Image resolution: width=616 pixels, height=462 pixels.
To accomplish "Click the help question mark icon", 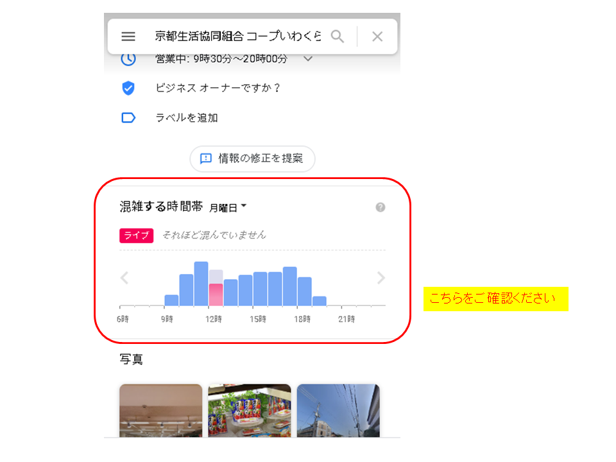I will click(x=380, y=207).
